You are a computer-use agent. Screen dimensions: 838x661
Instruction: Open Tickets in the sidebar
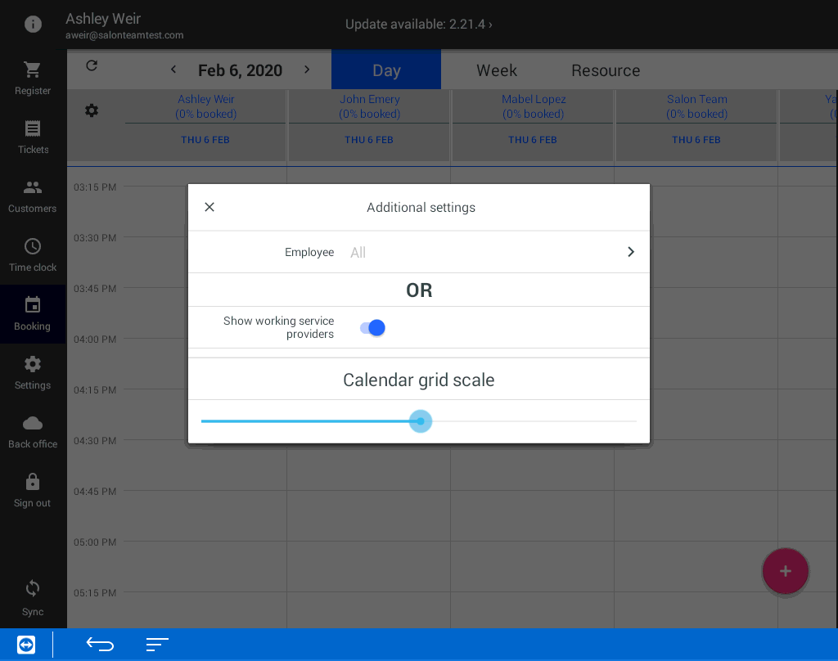point(33,129)
